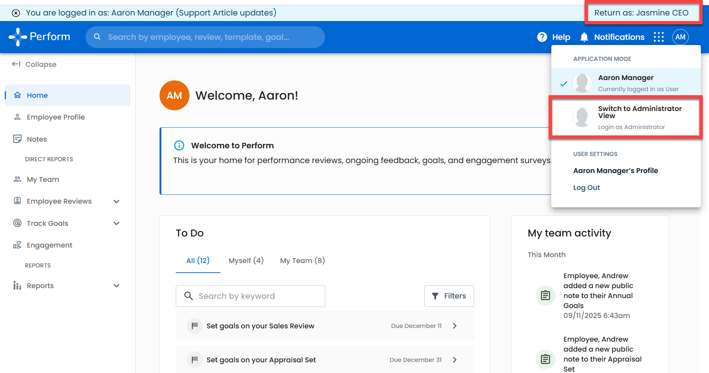Click the AM avatar in the header

(681, 37)
